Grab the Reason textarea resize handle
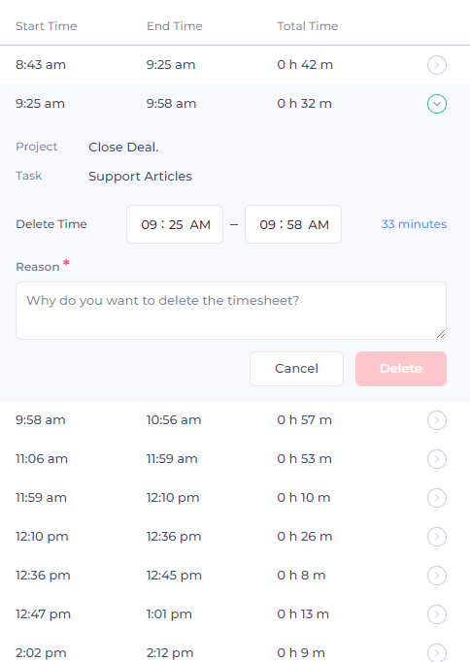 [441, 334]
